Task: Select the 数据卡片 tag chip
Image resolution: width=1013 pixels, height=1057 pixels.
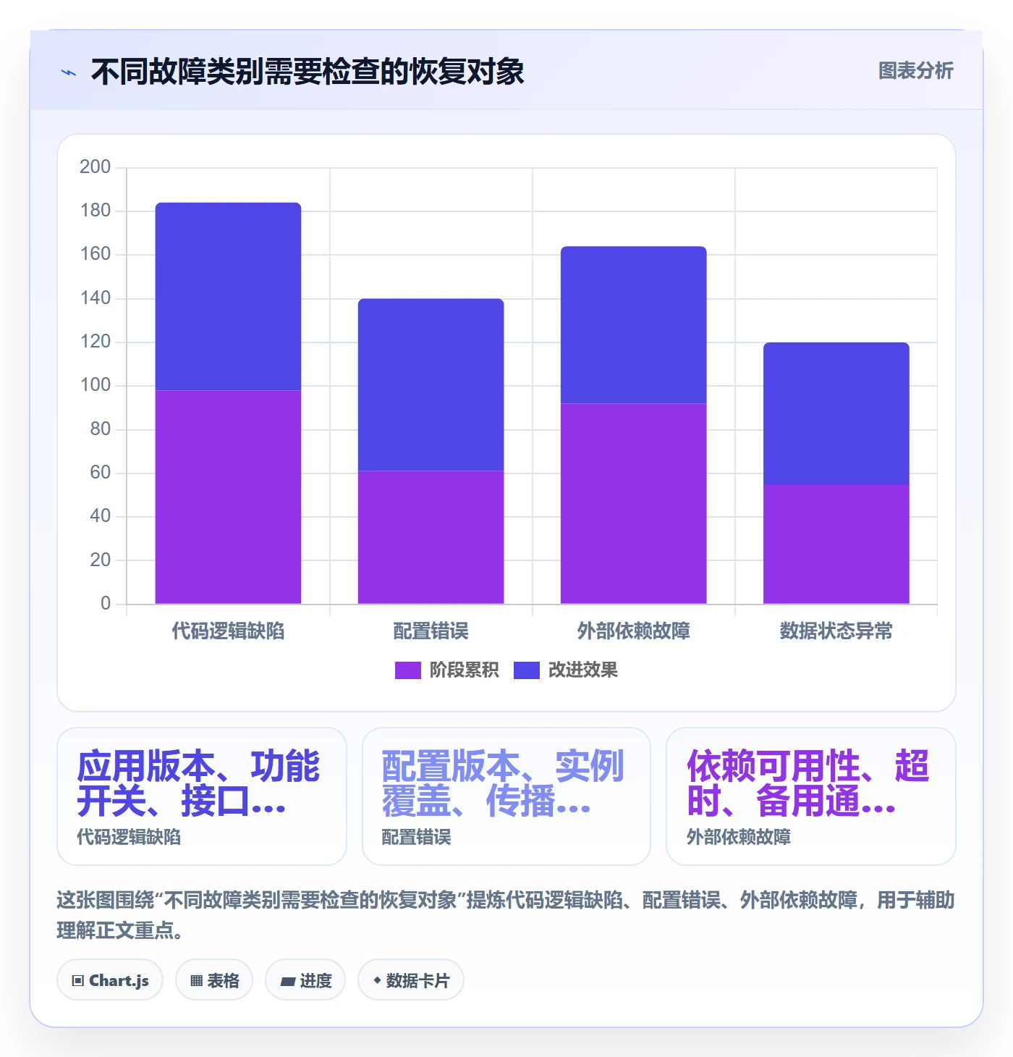Action: 411,980
